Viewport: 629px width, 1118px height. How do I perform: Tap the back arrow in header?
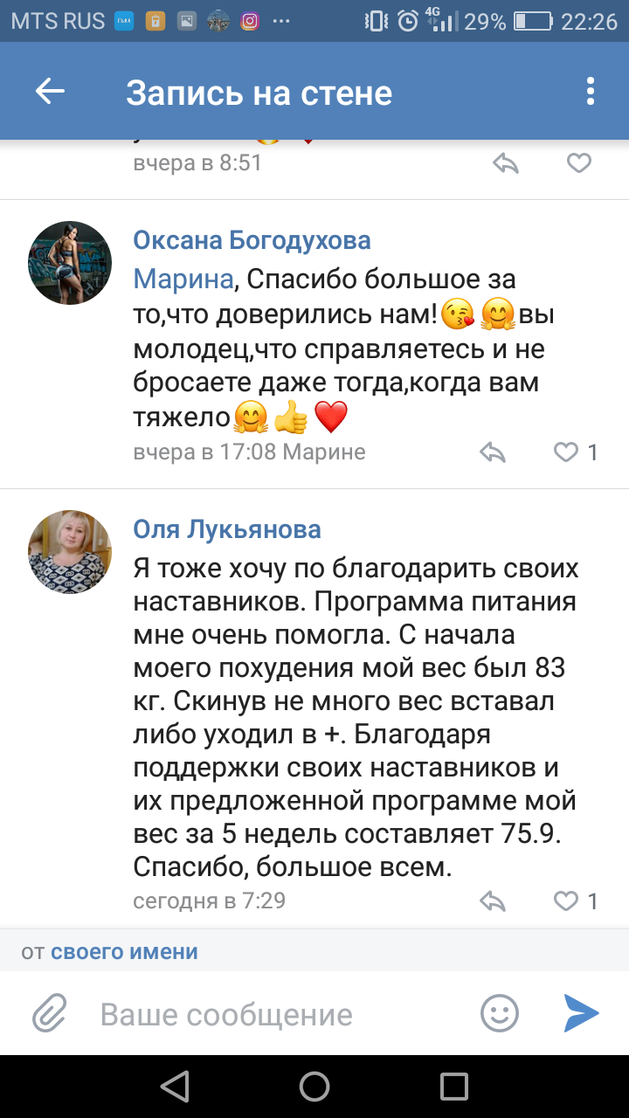point(50,92)
